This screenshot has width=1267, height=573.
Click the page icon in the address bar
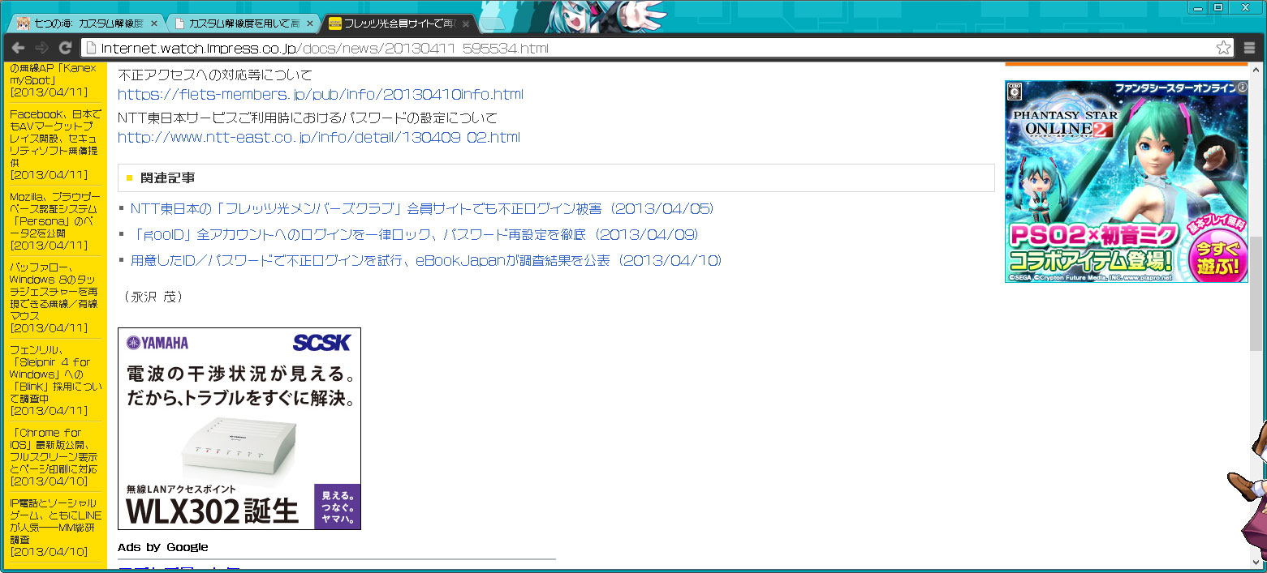(91, 48)
